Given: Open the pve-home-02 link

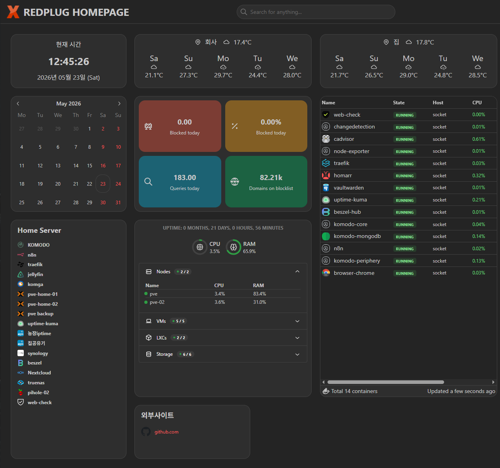Looking at the screenshot, I should coord(43,304).
